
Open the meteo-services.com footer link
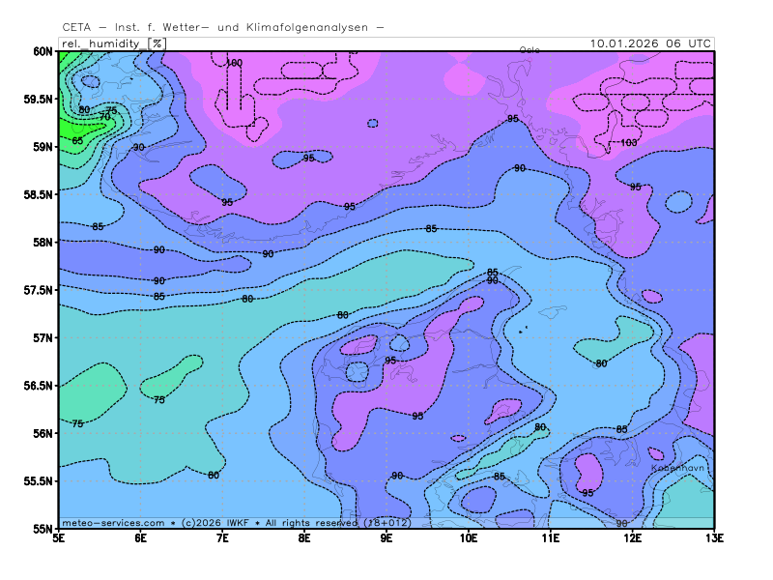tap(112, 522)
